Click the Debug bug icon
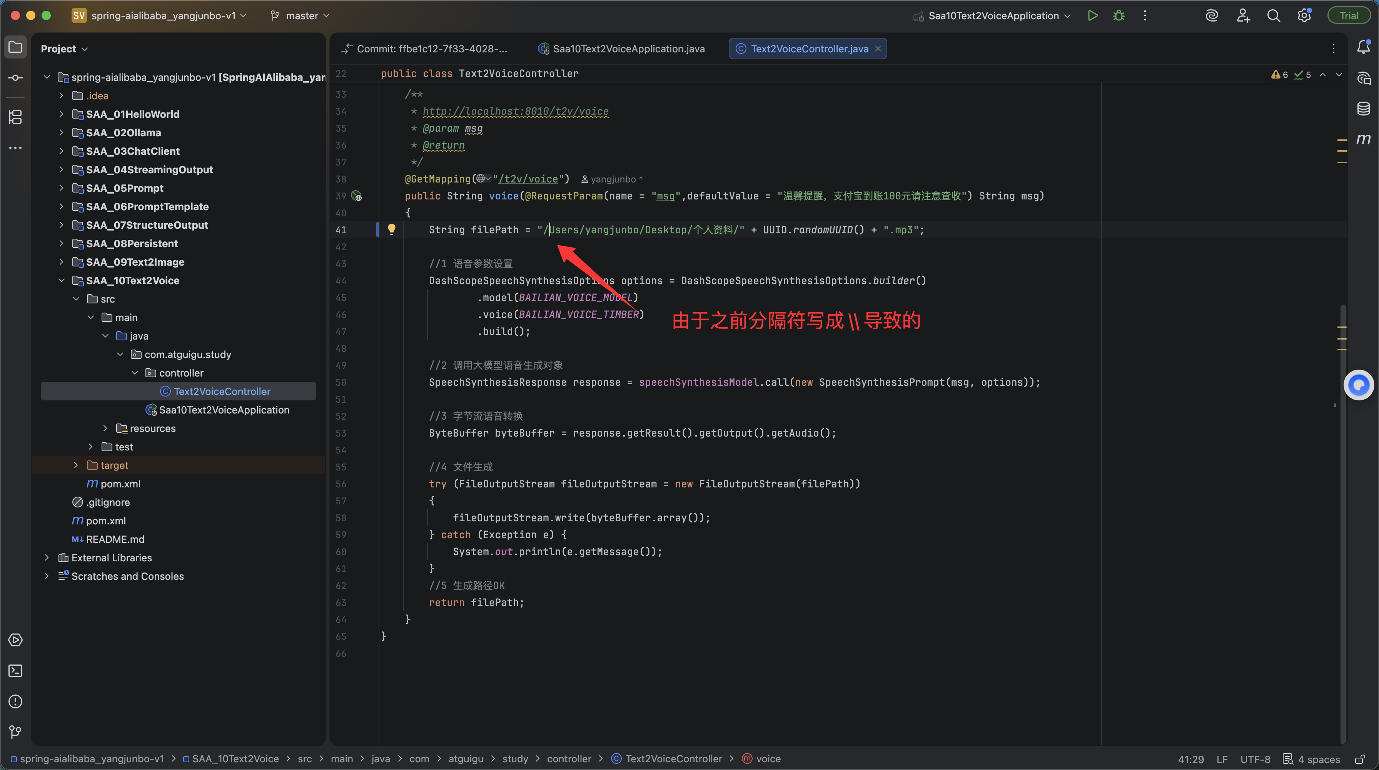1379x770 pixels. click(x=1119, y=15)
